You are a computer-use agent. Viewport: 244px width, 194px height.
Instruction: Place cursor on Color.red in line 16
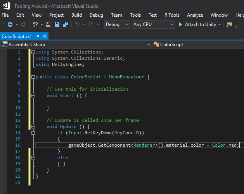click(x=224, y=145)
